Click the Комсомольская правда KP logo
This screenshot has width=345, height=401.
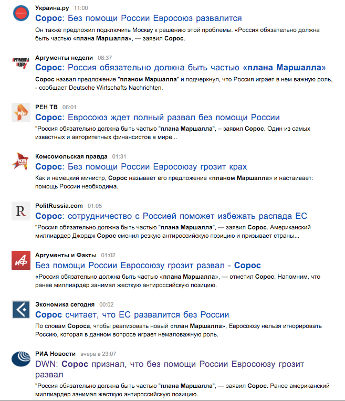pos(20,161)
